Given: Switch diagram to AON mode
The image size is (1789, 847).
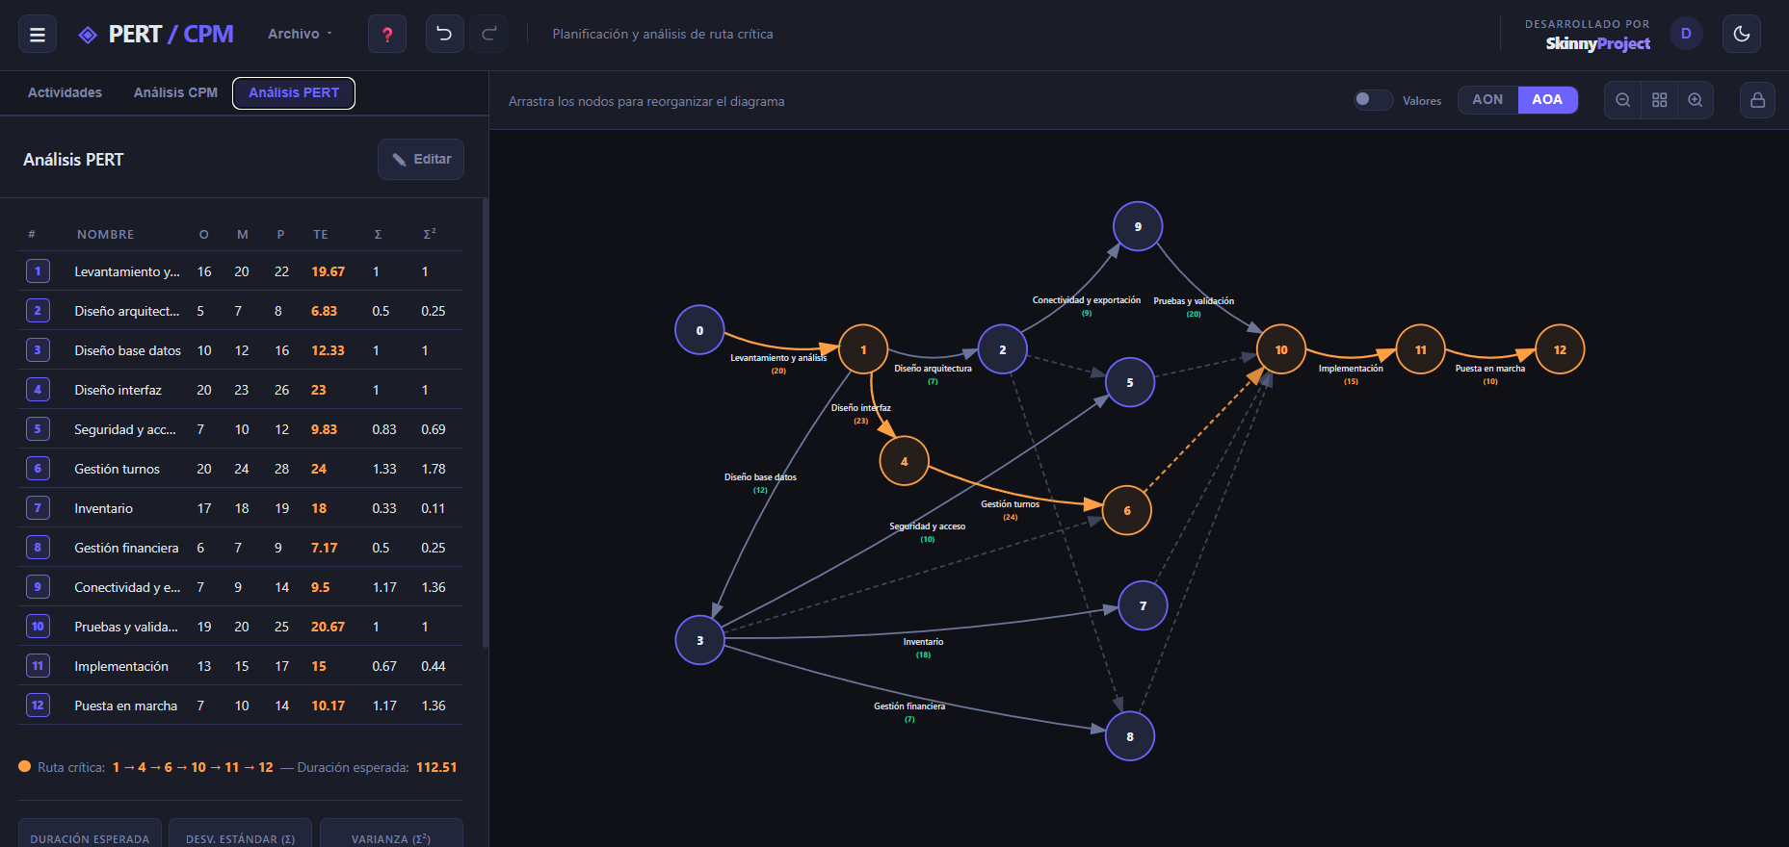Looking at the screenshot, I should [x=1487, y=99].
